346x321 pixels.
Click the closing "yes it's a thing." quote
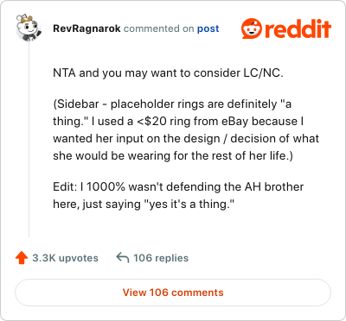pos(187,205)
